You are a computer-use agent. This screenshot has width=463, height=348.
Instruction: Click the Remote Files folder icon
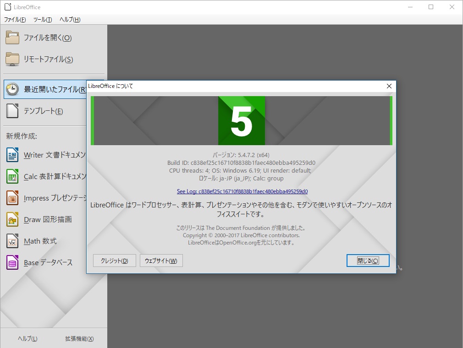(12, 59)
